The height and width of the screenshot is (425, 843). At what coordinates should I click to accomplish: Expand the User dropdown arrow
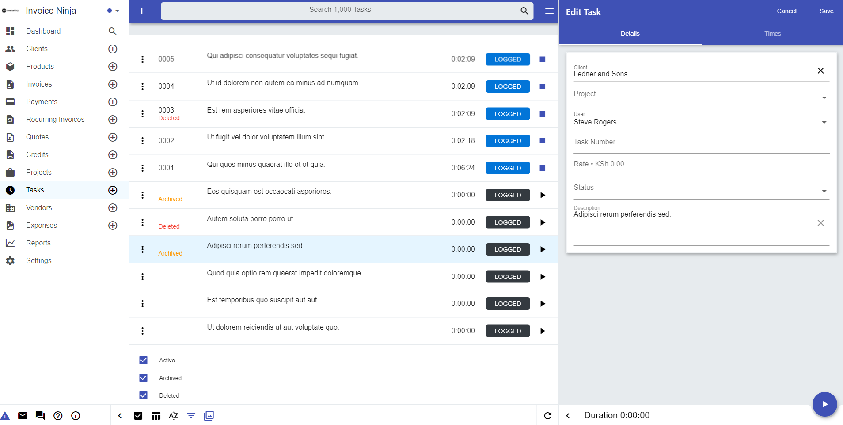[x=824, y=122]
